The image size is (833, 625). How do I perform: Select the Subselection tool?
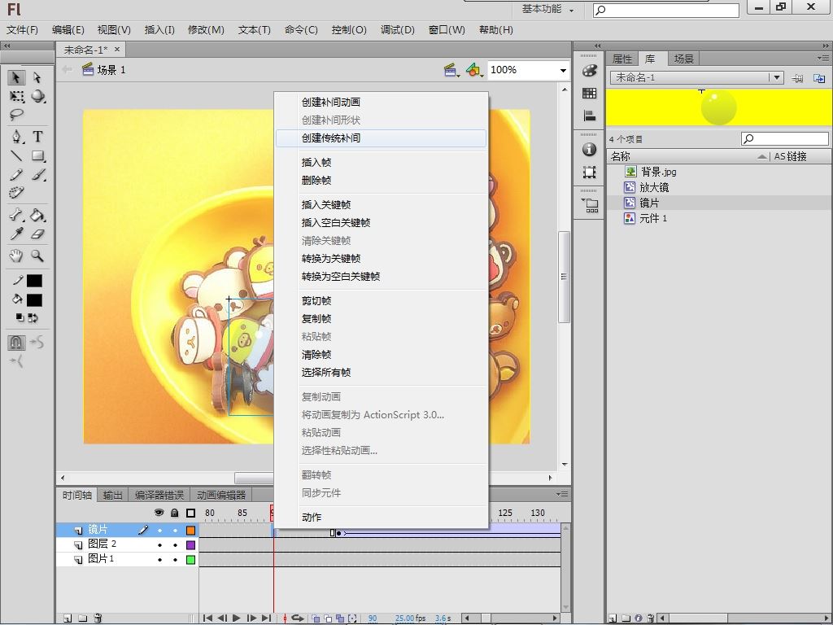tap(37, 77)
